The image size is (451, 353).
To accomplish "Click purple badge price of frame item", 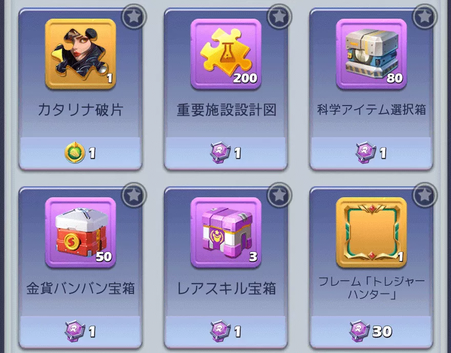I will [x=371, y=331].
